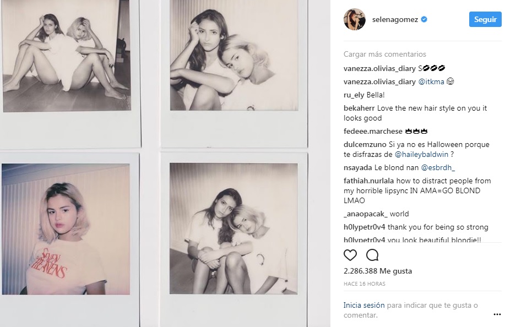Click the comment bubble icon
The width and height of the screenshot is (505, 327).
[x=372, y=255]
